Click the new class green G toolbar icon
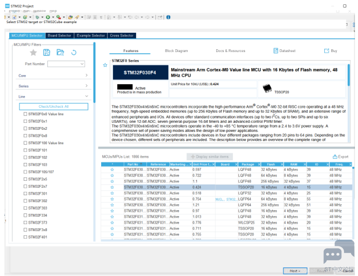 [25, 17]
